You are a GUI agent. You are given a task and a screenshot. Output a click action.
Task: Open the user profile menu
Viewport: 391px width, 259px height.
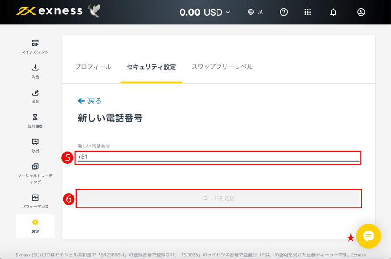361,12
